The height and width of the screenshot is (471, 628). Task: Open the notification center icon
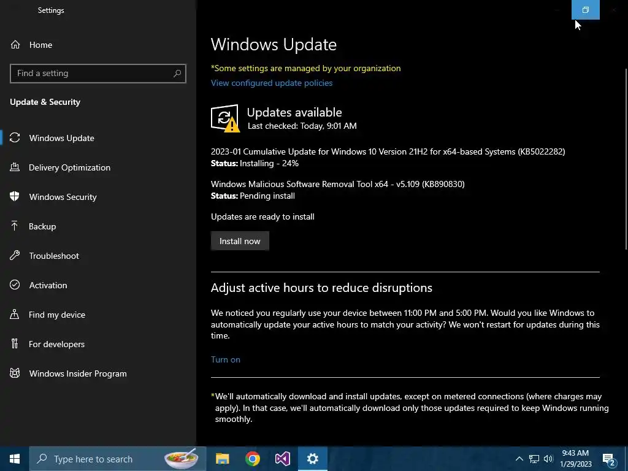609,459
